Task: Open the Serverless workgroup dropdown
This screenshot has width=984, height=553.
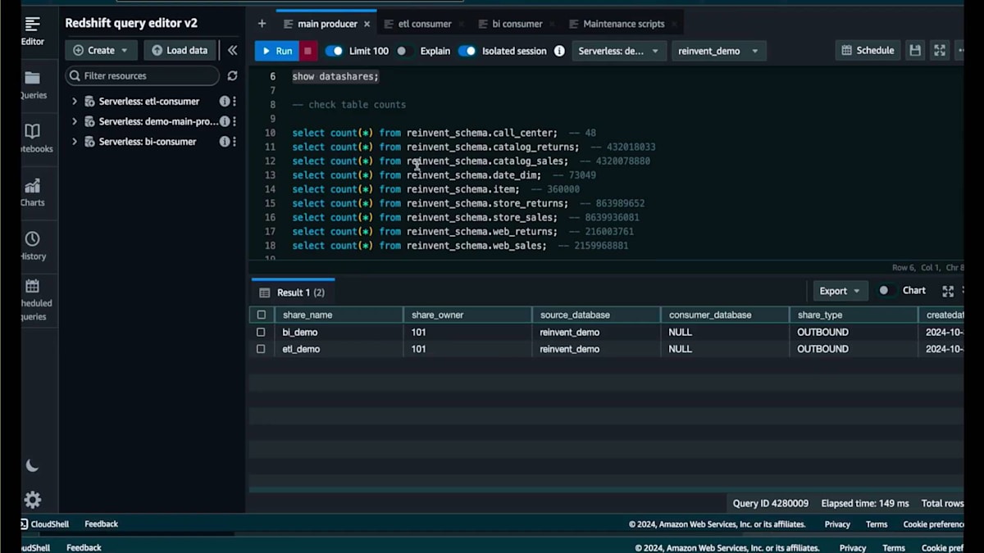Action: point(619,51)
